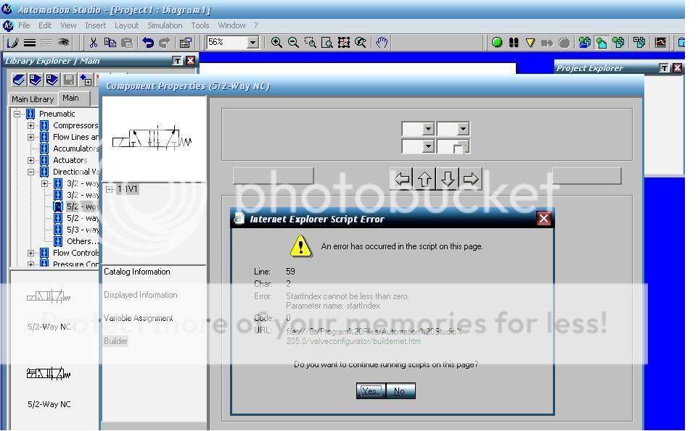The image size is (698, 431).
Task: Open the top-right dropdown in valve builder
Action: pos(464,129)
